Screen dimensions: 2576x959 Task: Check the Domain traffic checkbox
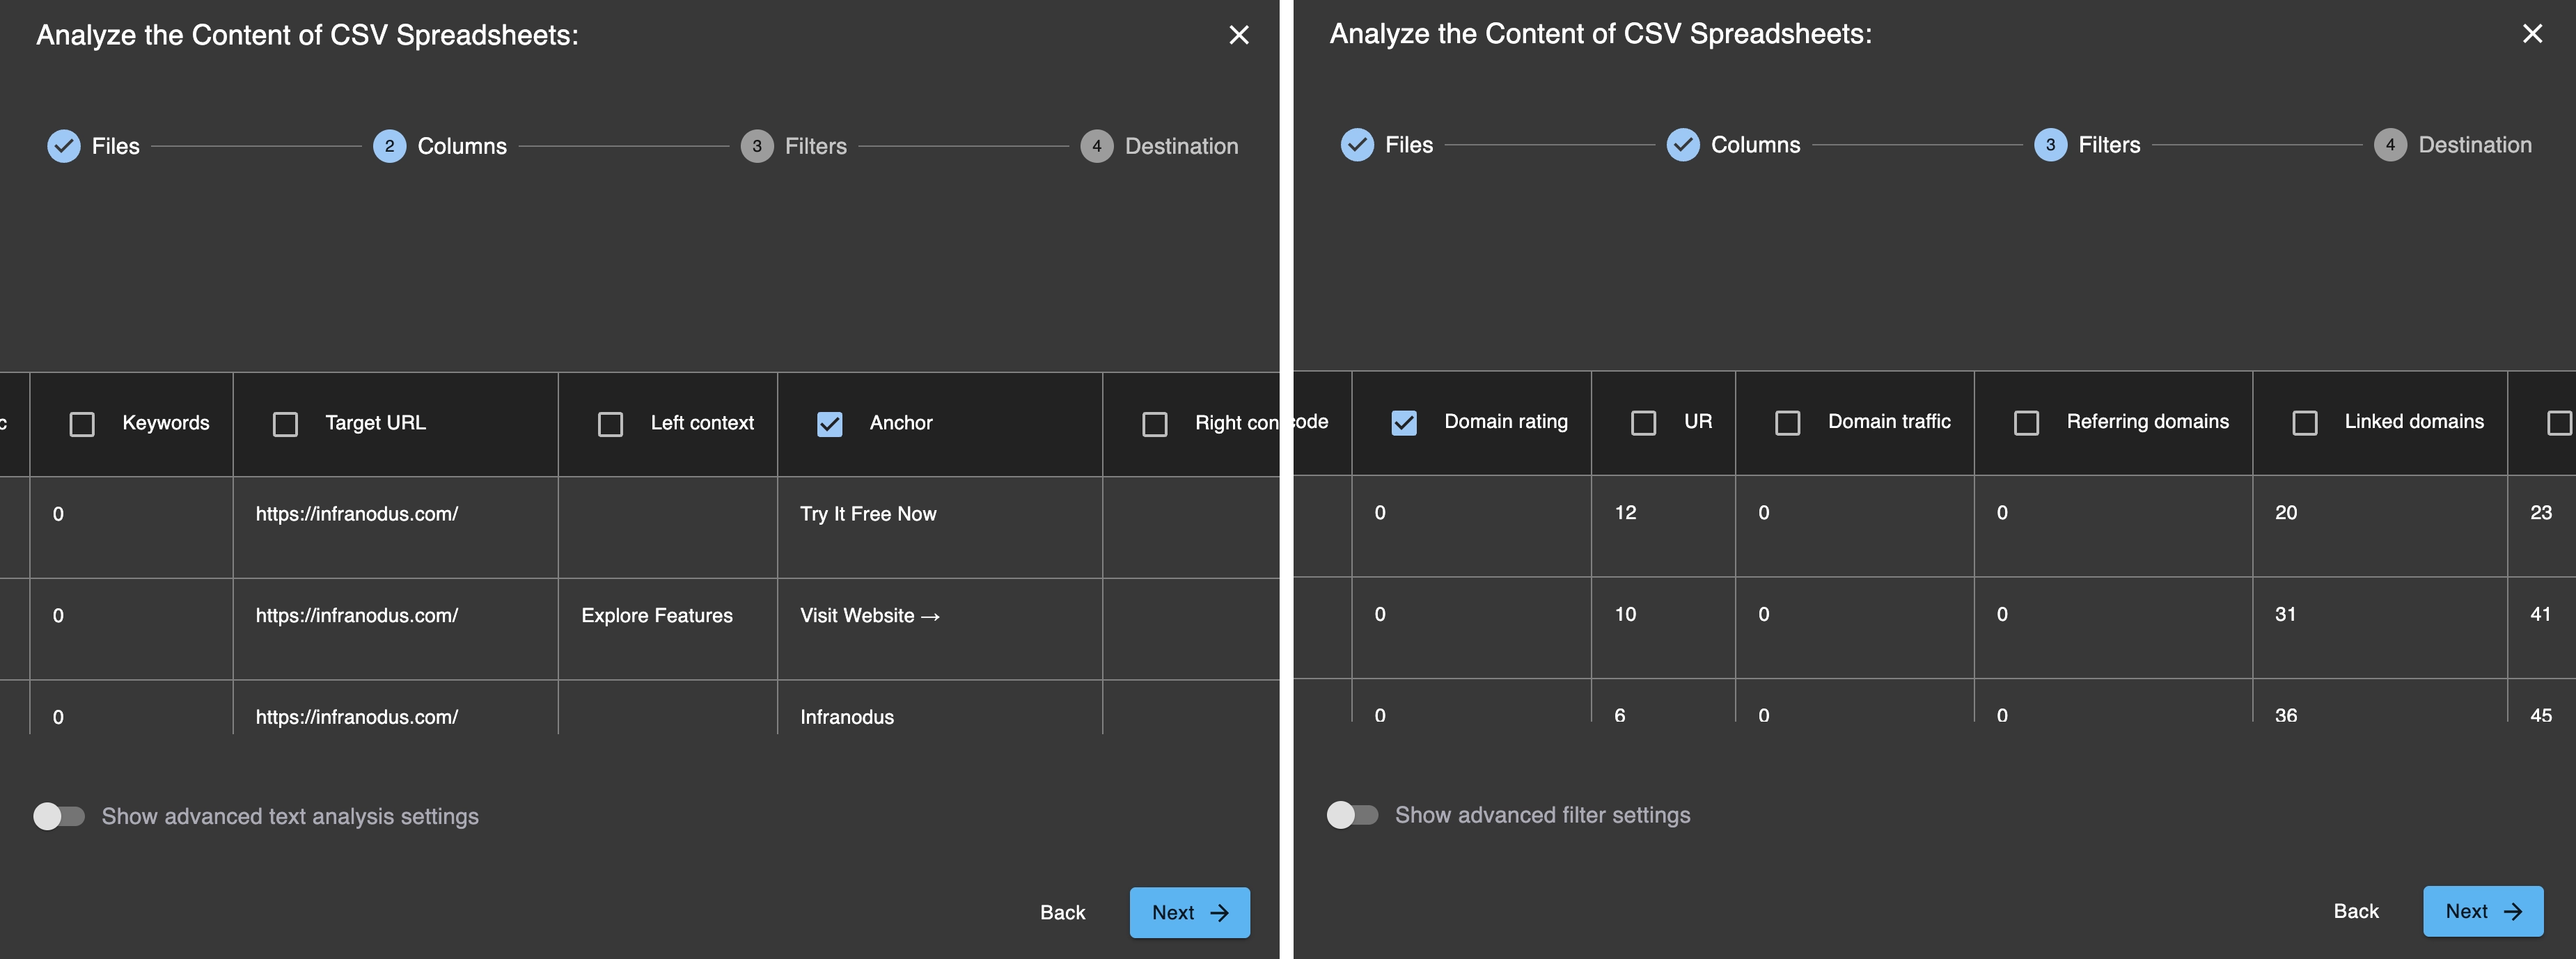(1787, 423)
